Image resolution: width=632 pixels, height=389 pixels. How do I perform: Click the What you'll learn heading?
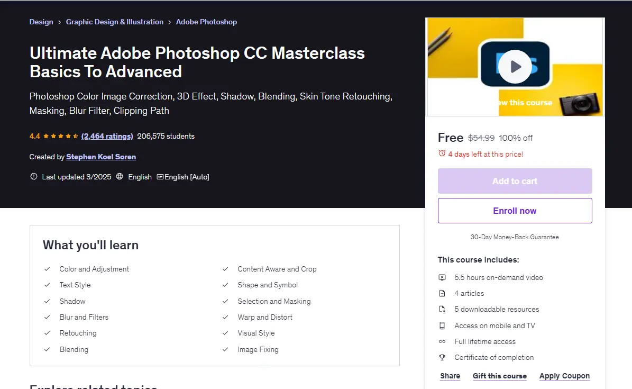[x=90, y=246]
